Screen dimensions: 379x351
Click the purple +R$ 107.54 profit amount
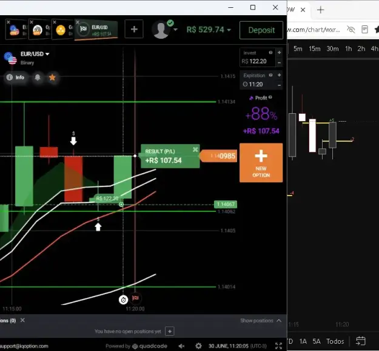(261, 131)
